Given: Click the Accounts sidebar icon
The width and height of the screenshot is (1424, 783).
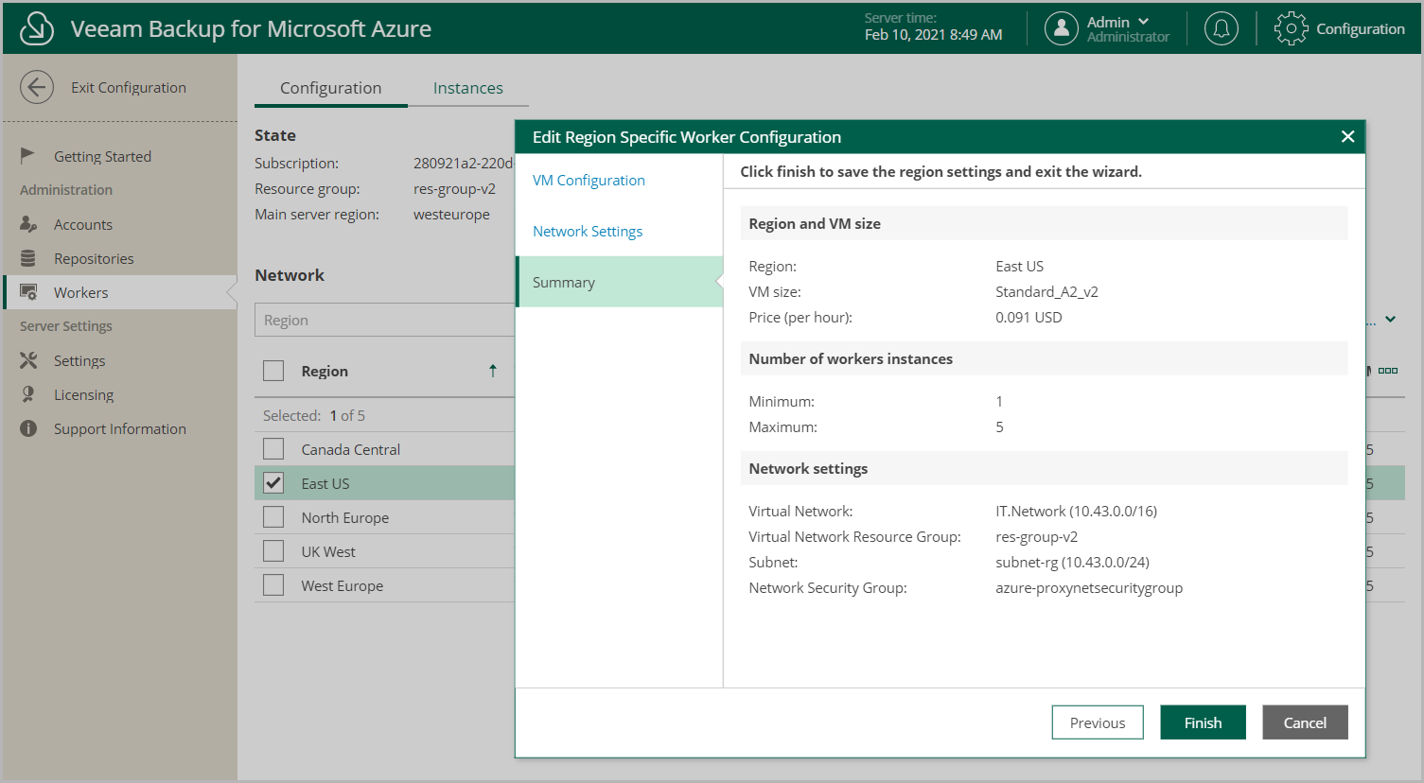Looking at the screenshot, I should tap(28, 224).
